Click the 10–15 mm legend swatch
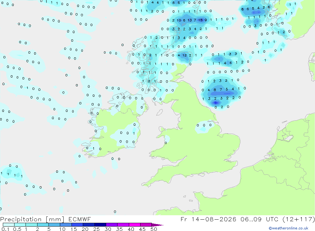 [66, 225]
